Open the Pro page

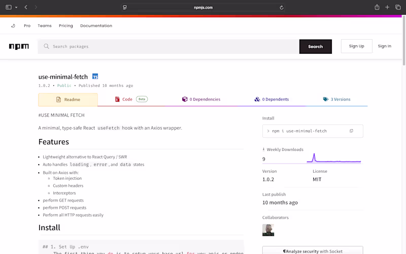(27, 26)
